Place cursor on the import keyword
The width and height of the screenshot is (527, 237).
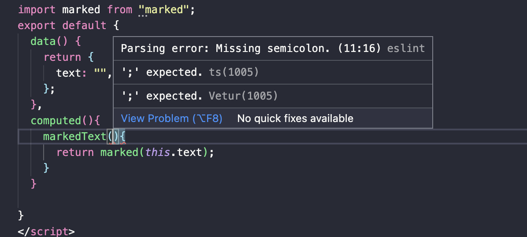pos(37,10)
